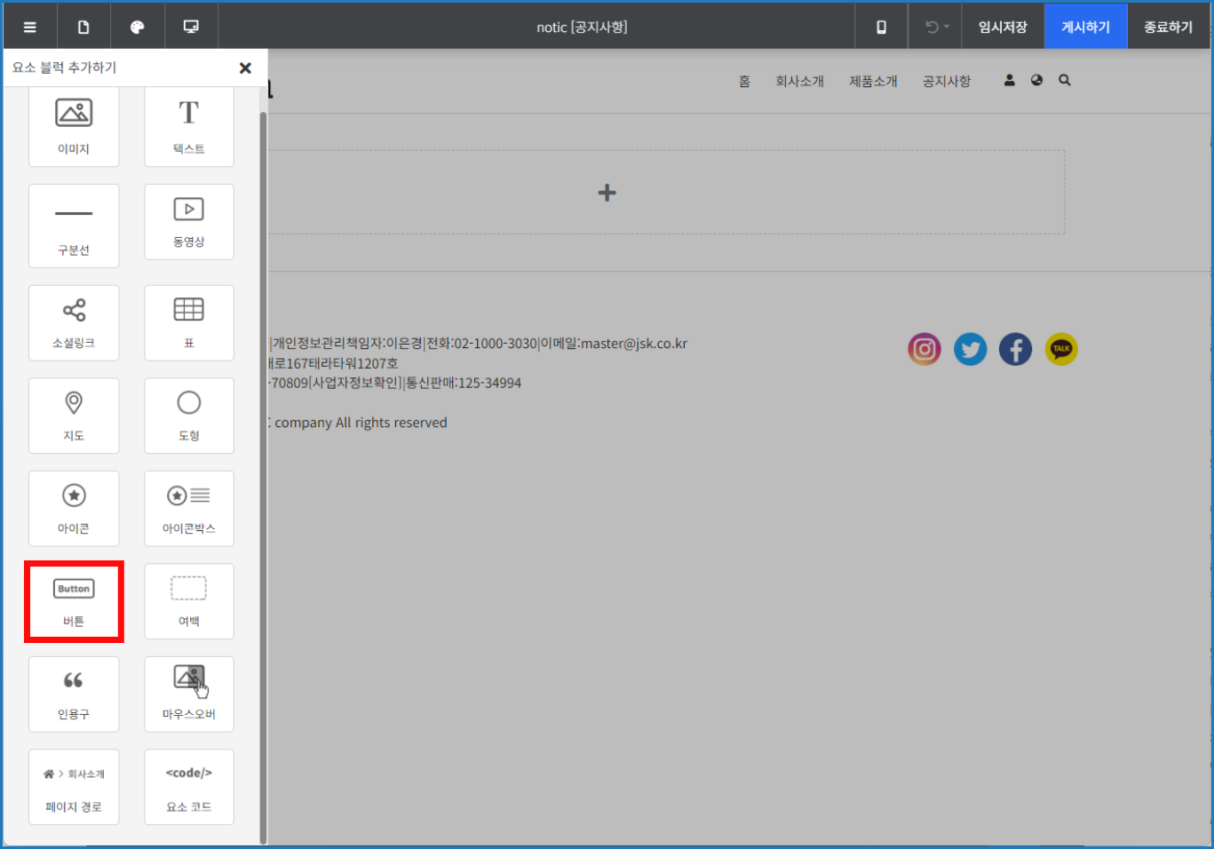Add an 이미지 (image) block

click(74, 125)
